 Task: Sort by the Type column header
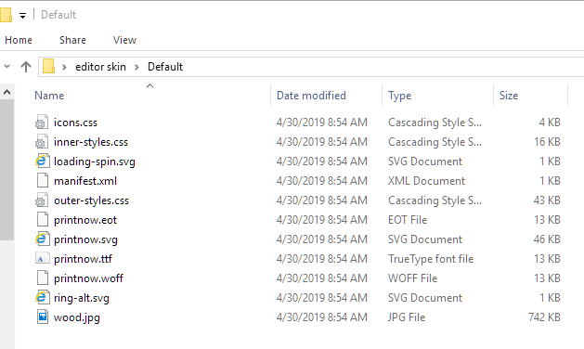click(x=399, y=96)
